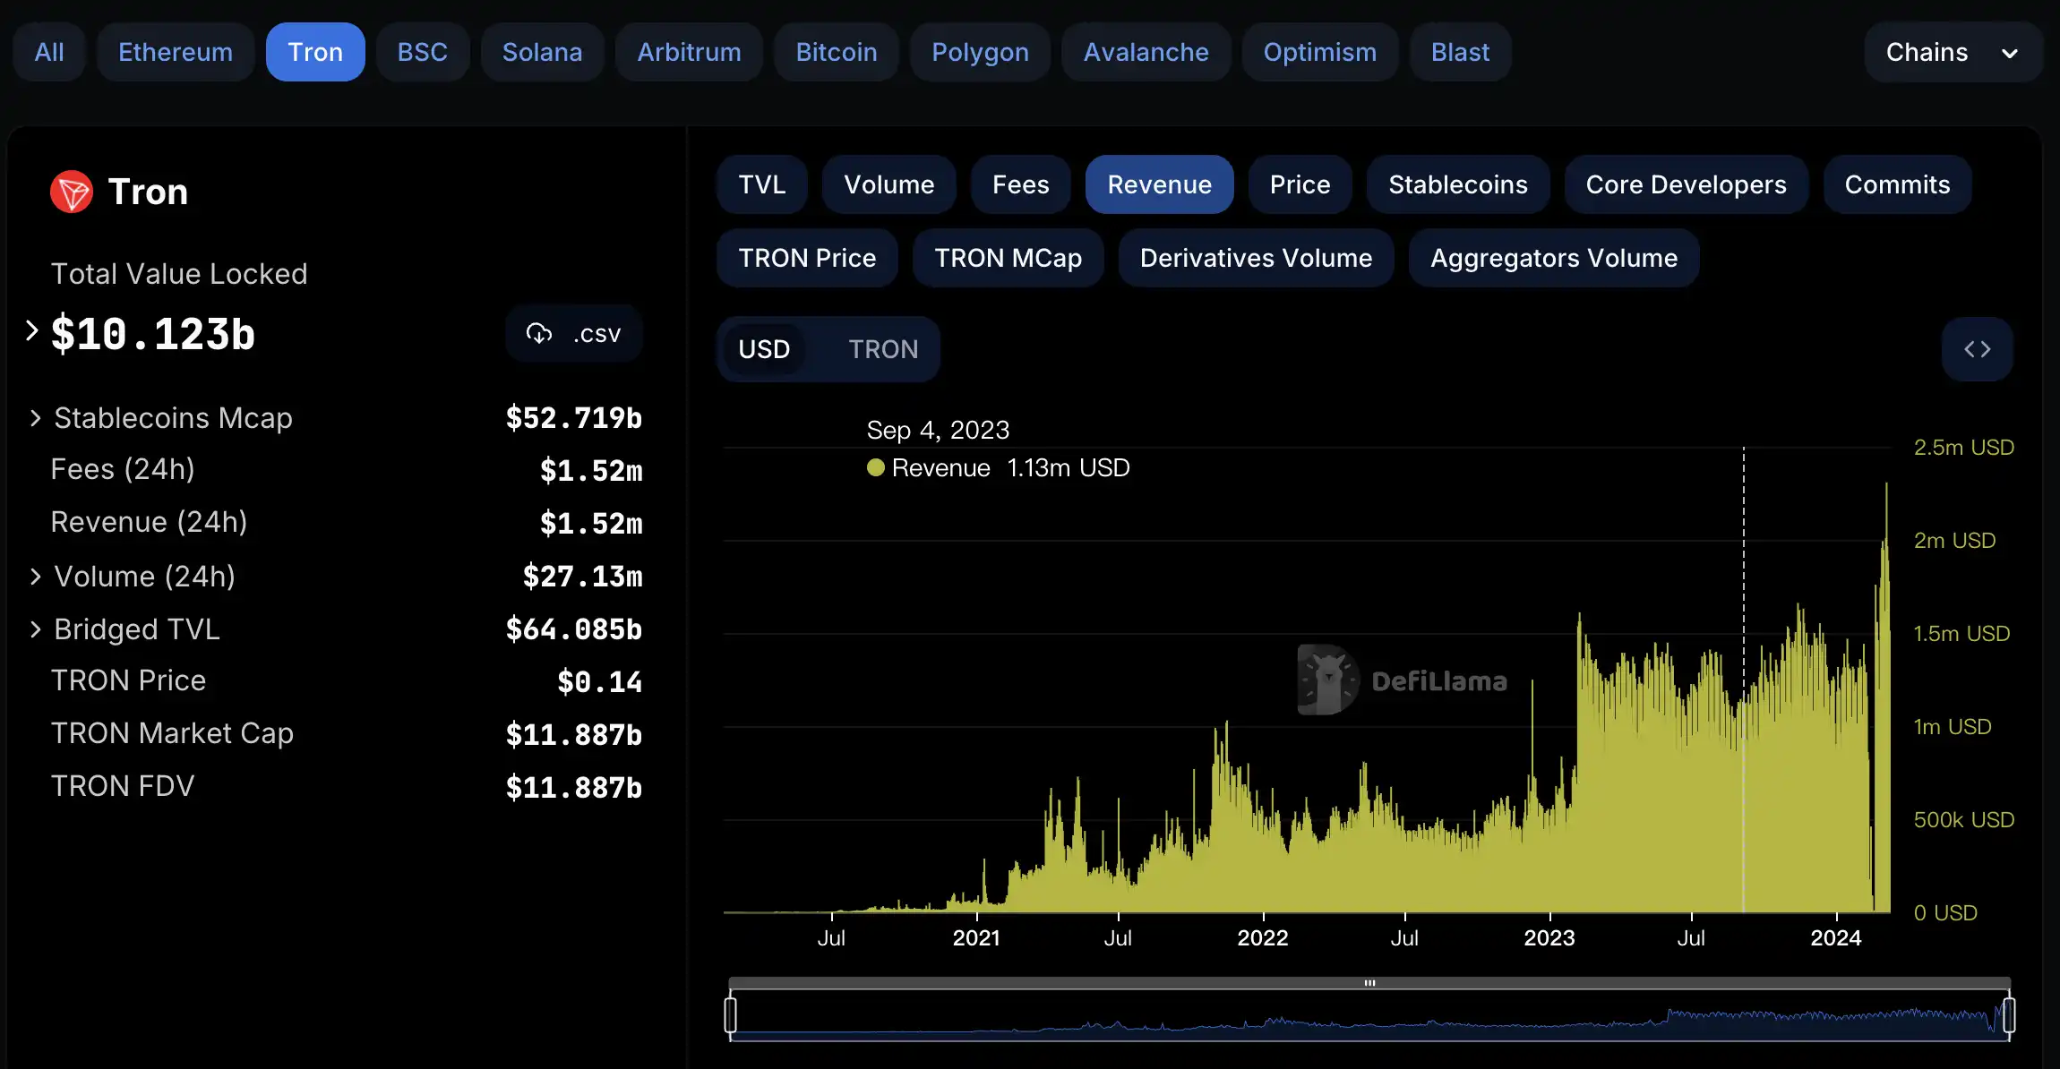Select the Revenue tab
The height and width of the screenshot is (1069, 2060).
pyautogui.click(x=1158, y=184)
